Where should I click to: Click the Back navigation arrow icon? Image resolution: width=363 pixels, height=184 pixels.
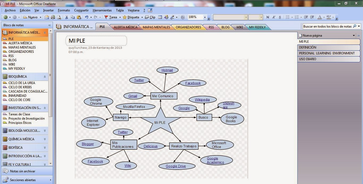pos(6,17)
